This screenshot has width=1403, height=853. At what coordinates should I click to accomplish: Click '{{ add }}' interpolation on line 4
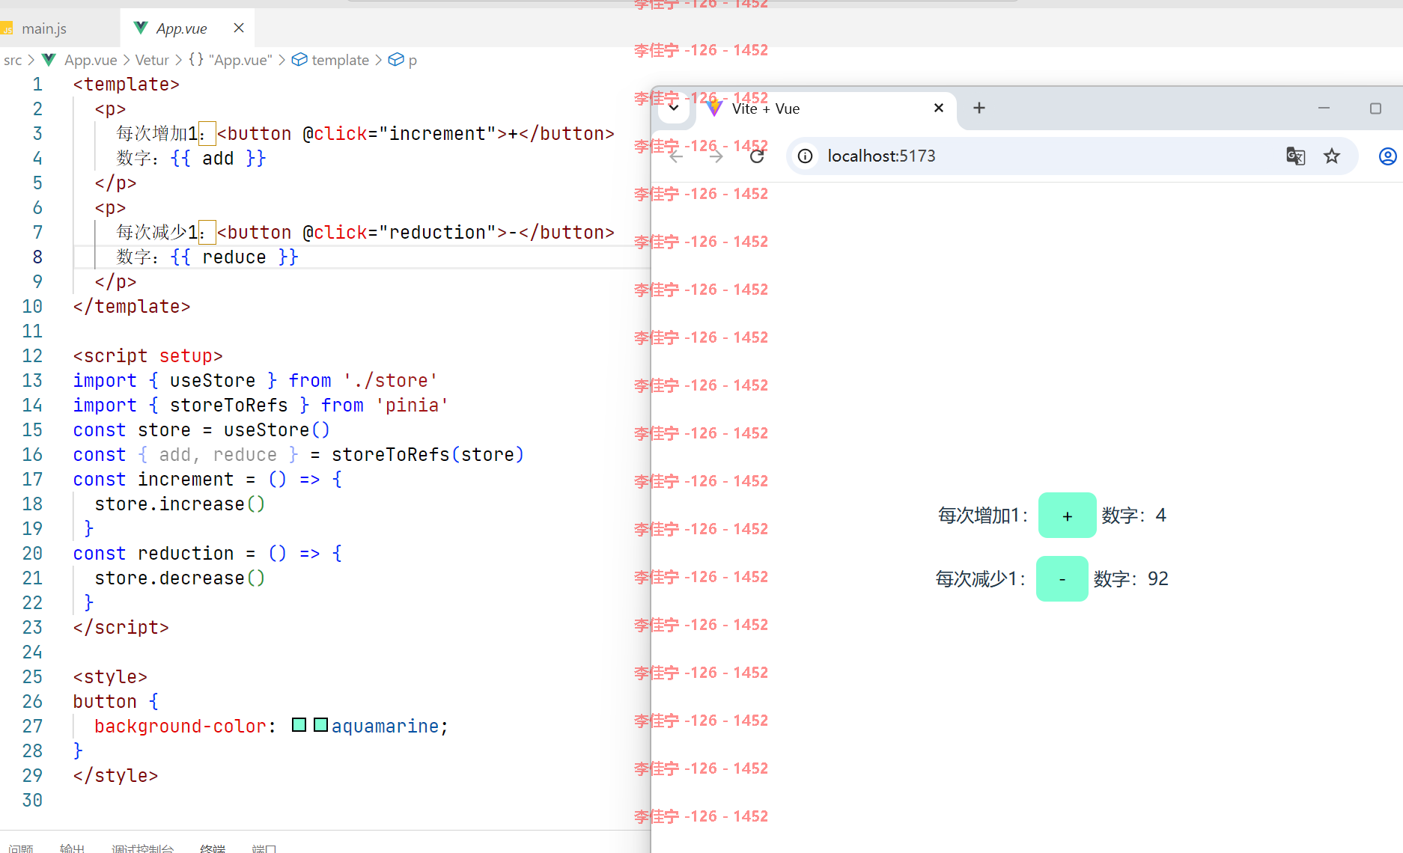[218, 158]
